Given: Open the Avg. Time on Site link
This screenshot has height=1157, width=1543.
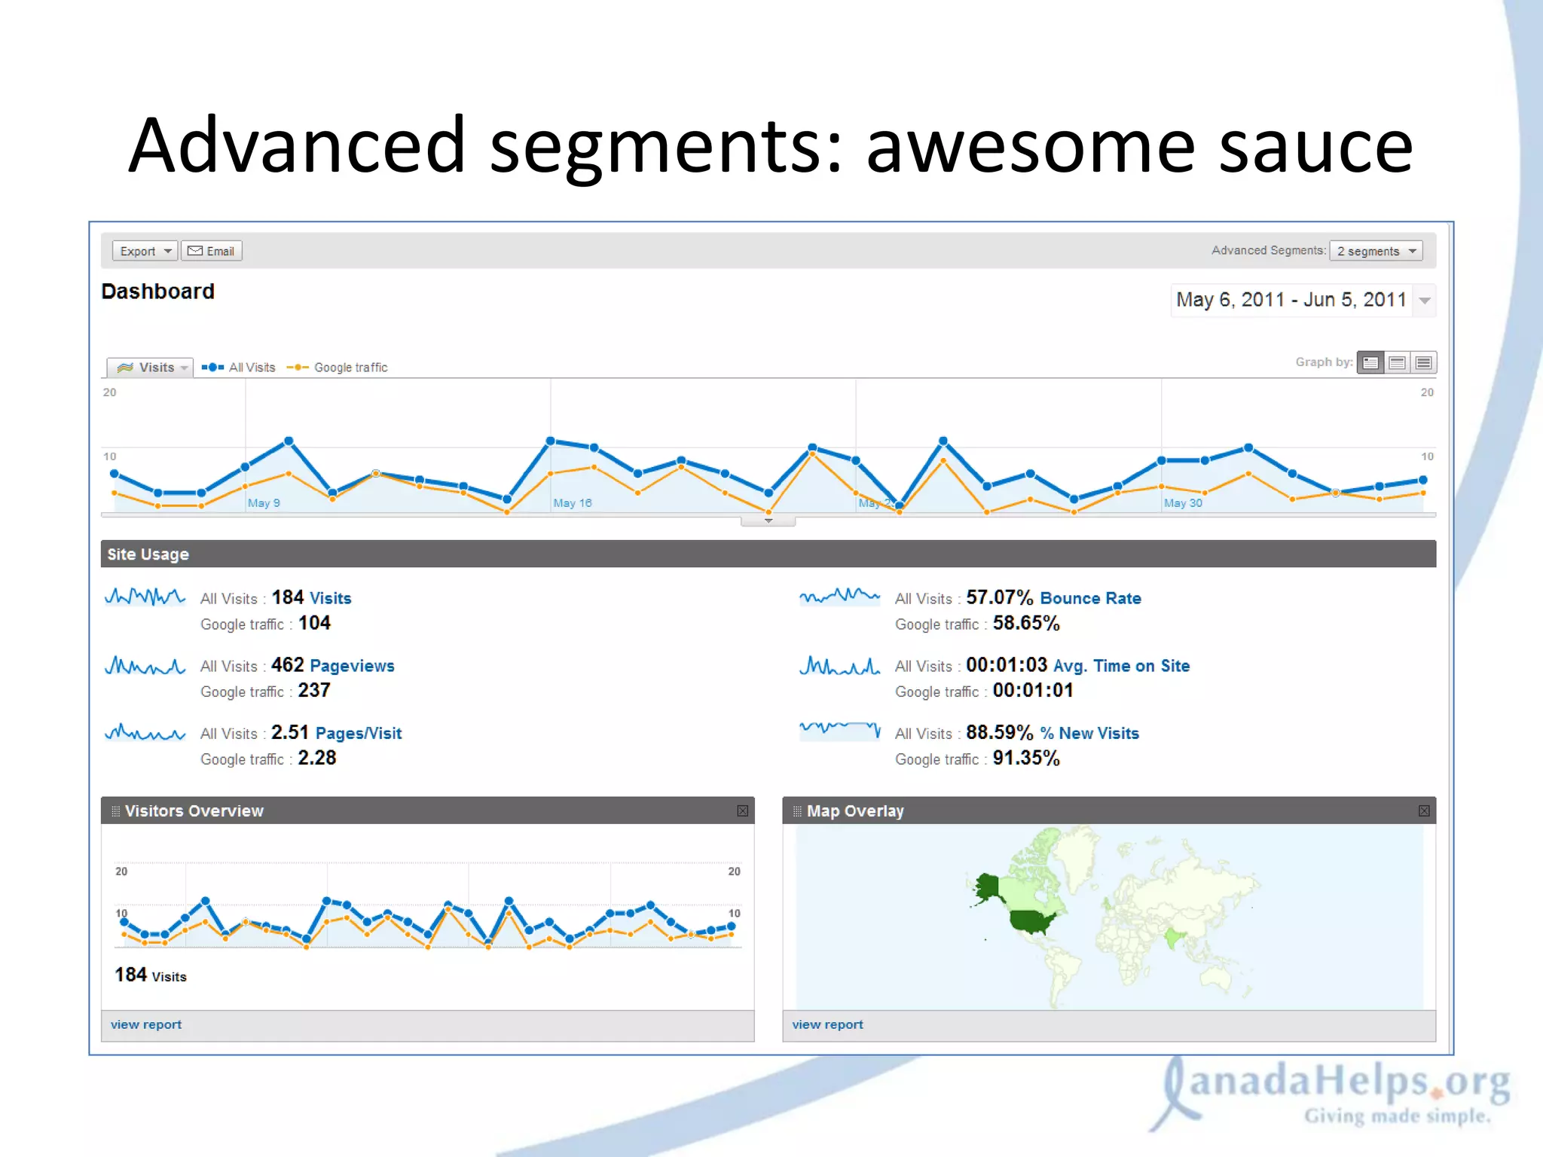Looking at the screenshot, I should (1121, 666).
